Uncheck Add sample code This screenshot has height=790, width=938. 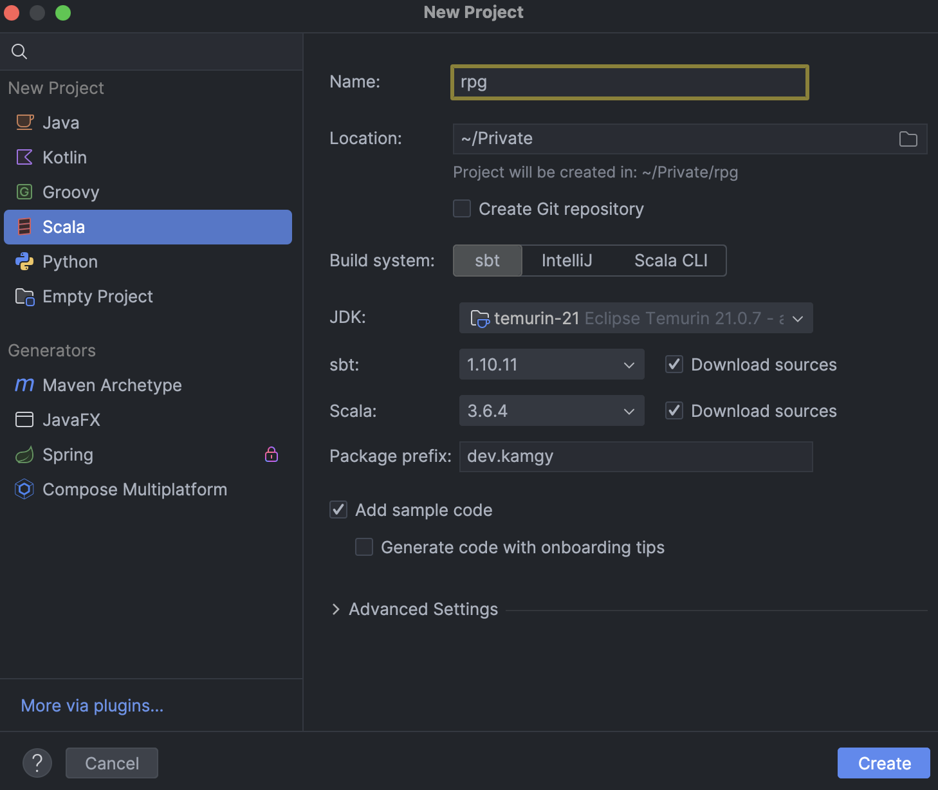click(338, 510)
